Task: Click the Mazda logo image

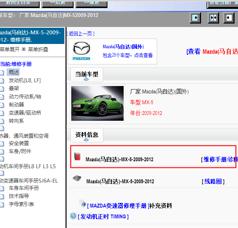Action: [x=82, y=51]
